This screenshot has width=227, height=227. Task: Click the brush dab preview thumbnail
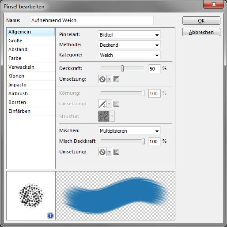(31, 196)
